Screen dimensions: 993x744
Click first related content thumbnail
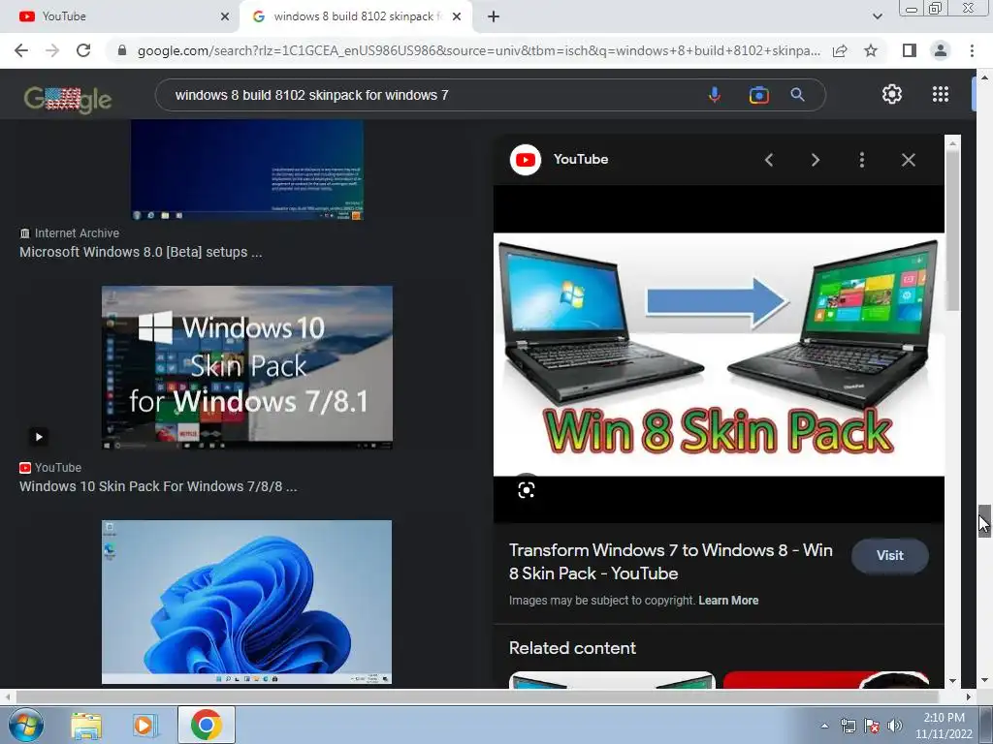coord(612,680)
